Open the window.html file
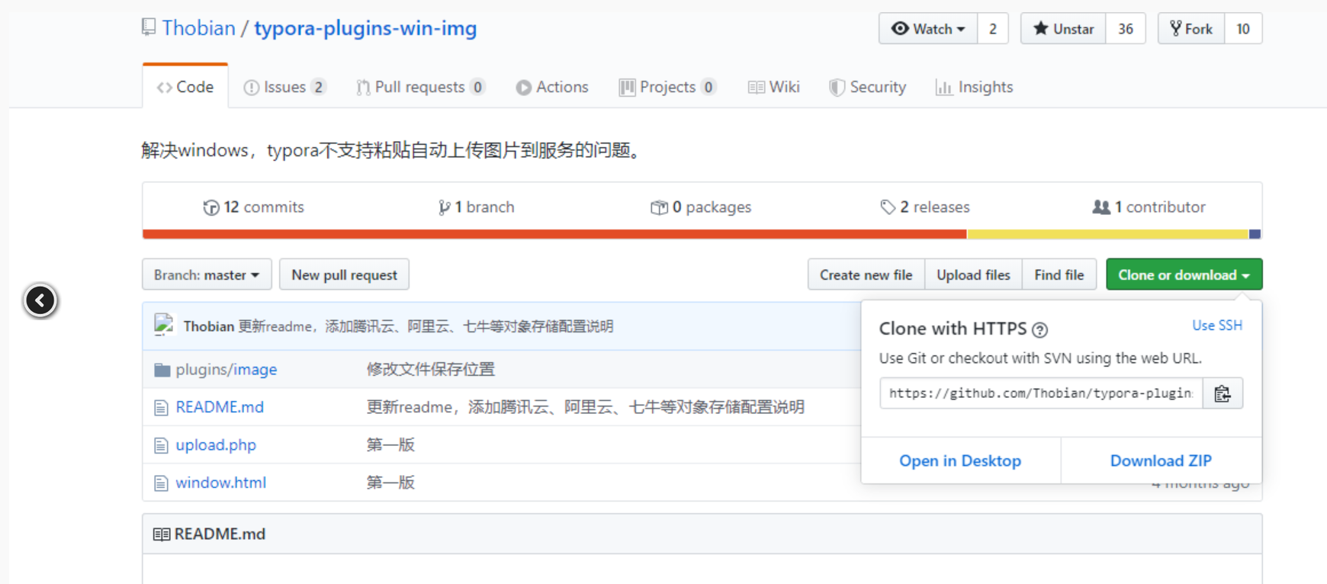Image resolution: width=1327 pixels, height=584 pixels. point(221,483)
